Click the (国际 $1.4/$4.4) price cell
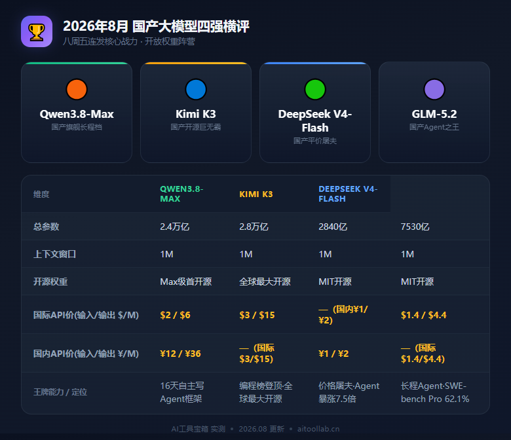Screen dimensions: 511x440 [423, 354]
